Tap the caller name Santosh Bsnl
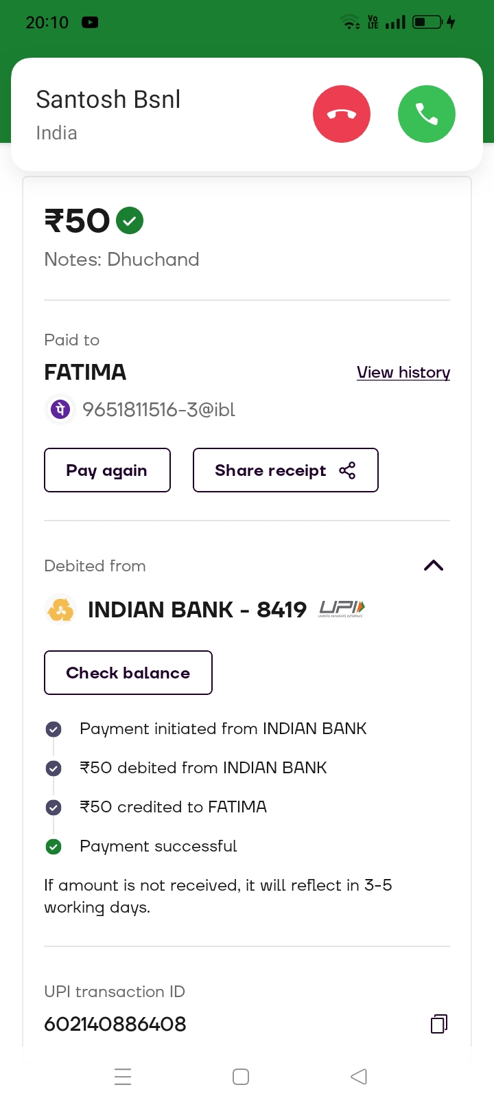The height and width of the screenshot is (1107, 494). (108, 100)
